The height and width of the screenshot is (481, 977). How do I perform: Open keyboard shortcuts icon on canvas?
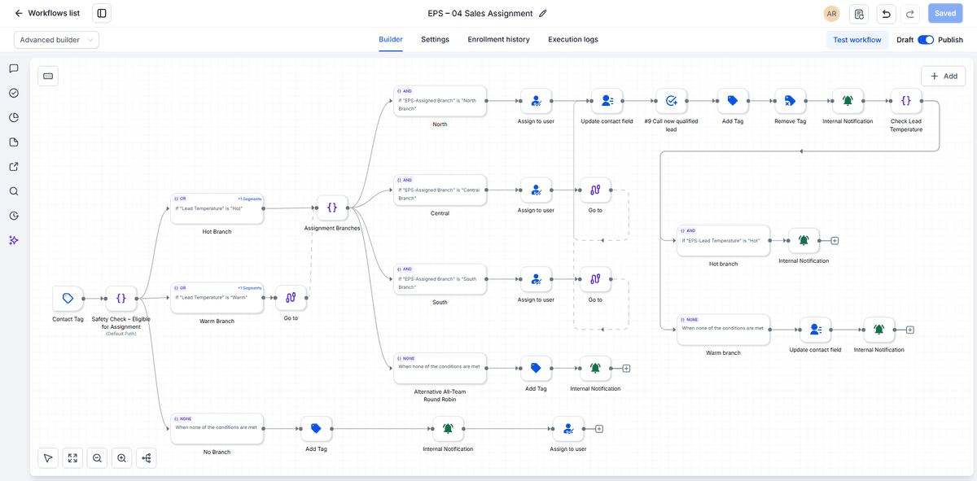coord(48,76)
